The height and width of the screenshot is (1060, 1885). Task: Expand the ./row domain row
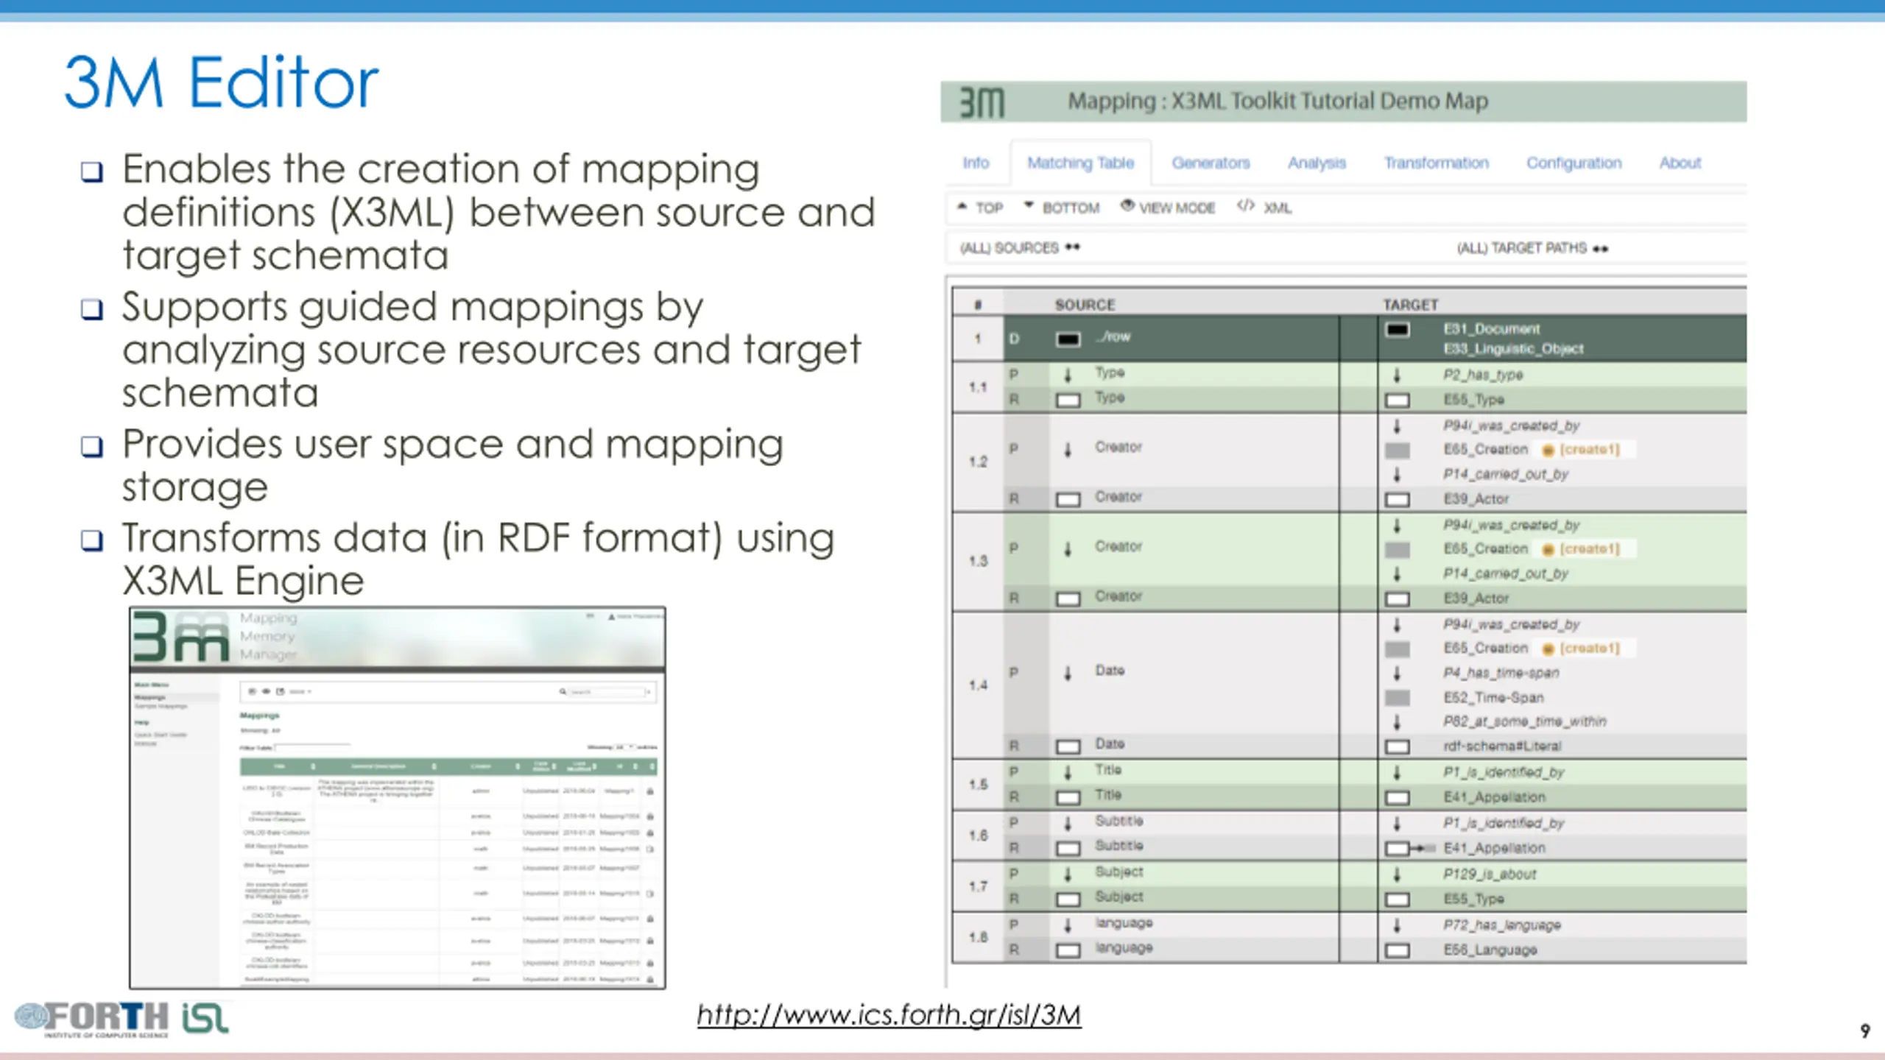click(1171, 339)
